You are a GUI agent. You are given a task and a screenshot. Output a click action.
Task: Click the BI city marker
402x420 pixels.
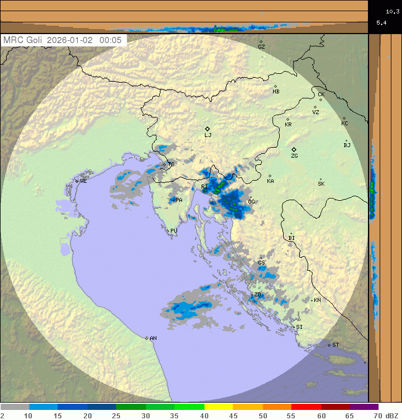coord(291,234)
